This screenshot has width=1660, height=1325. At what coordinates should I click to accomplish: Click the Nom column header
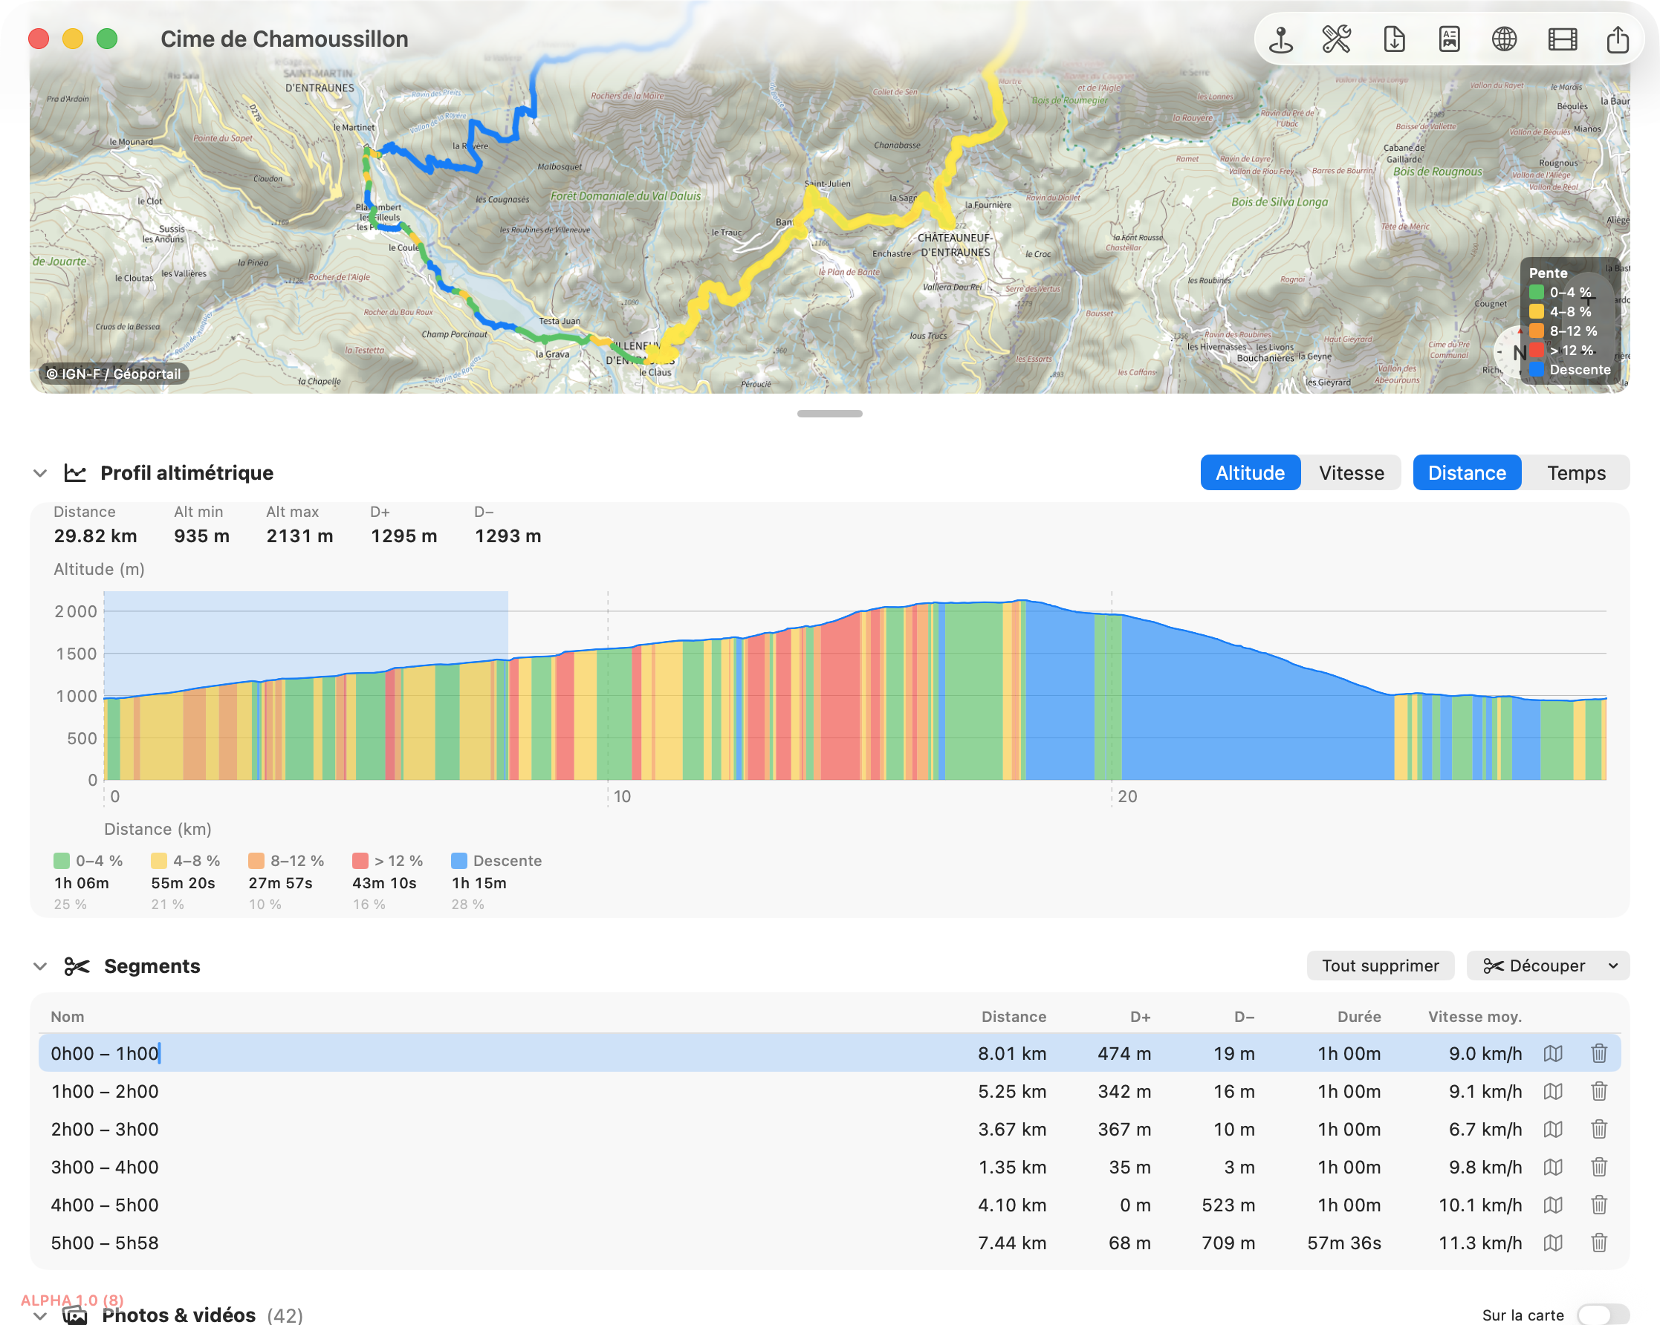(x=68, y=1017)
